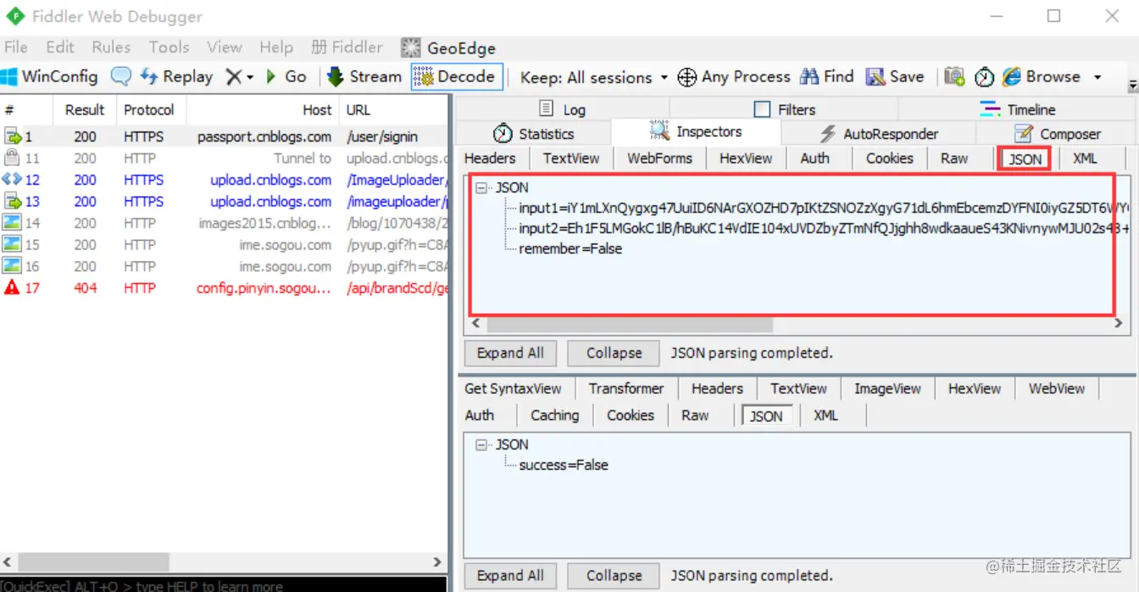
Task: Open the View menu
Action: 225,47
